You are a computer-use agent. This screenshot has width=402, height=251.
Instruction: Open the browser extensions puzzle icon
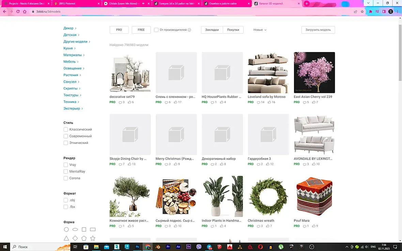(x=370, y=12)
